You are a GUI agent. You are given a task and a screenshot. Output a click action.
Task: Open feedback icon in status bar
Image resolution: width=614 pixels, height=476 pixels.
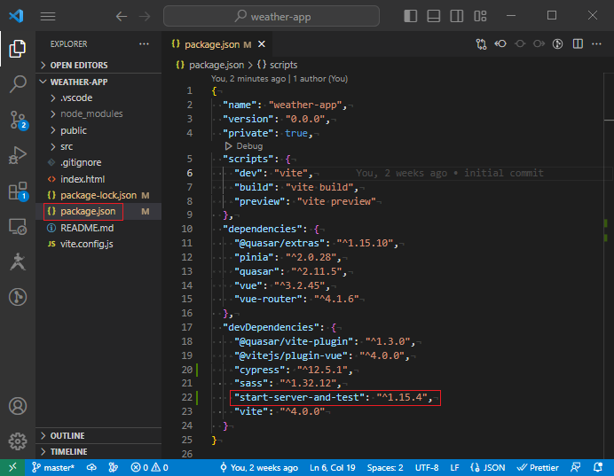coord(575,467)
